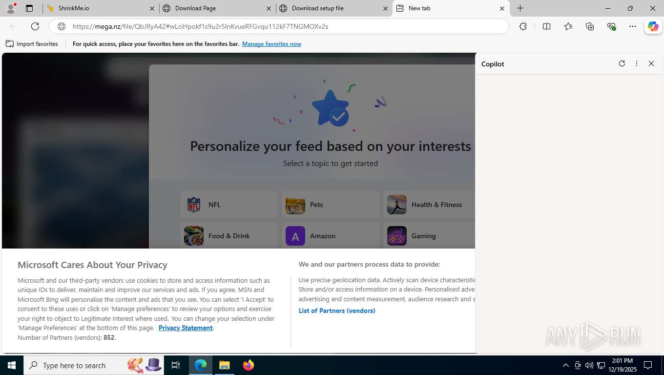Screen dimensions: 664x375
Task: Open Copilot pane more options
Action: tap(636, 63)
